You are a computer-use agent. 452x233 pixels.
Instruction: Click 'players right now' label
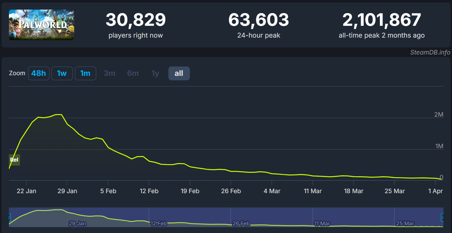point(136,35)
